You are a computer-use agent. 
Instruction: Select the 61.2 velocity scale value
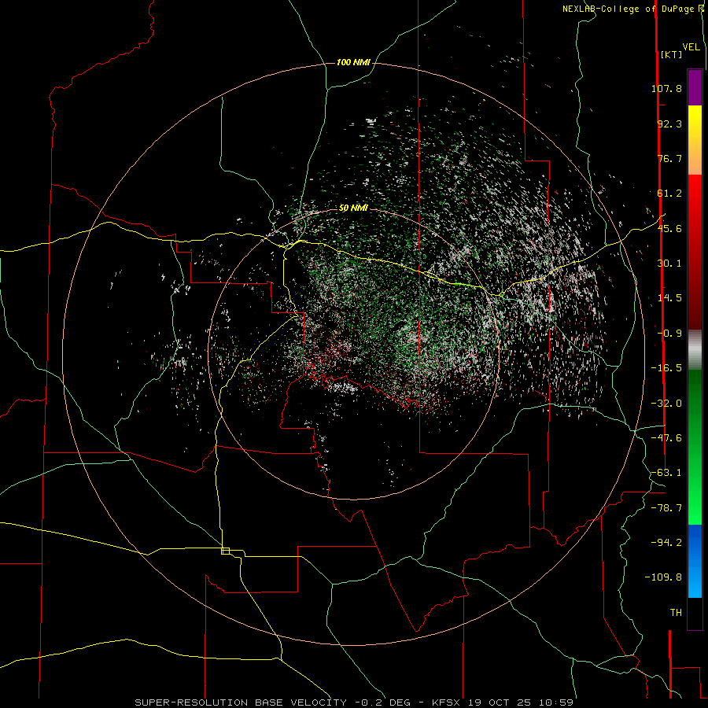pyautogui.click(x=669, y=194)
